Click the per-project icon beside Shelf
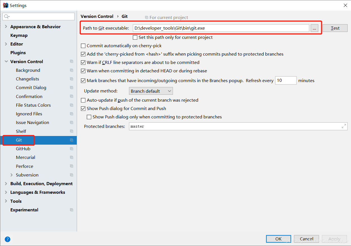Image resolution: width=351 pixels, height=246 pixels. click(72, 131)
